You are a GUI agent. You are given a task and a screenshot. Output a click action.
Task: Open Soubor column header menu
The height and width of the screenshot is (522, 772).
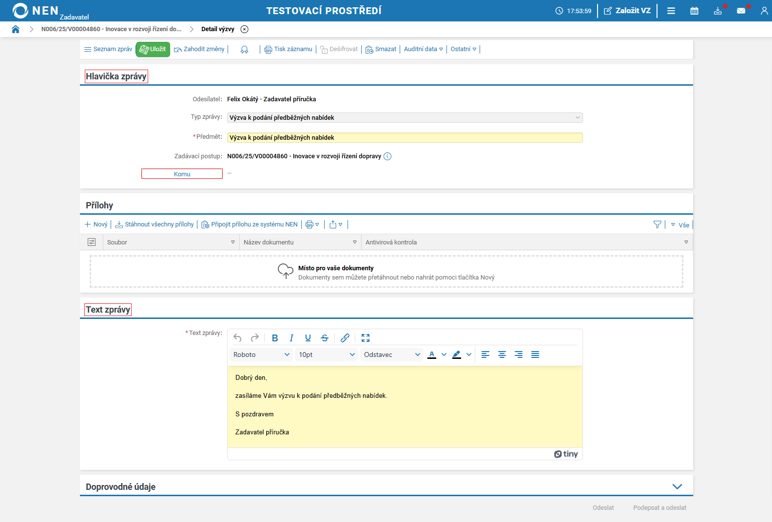click(233, 242)
